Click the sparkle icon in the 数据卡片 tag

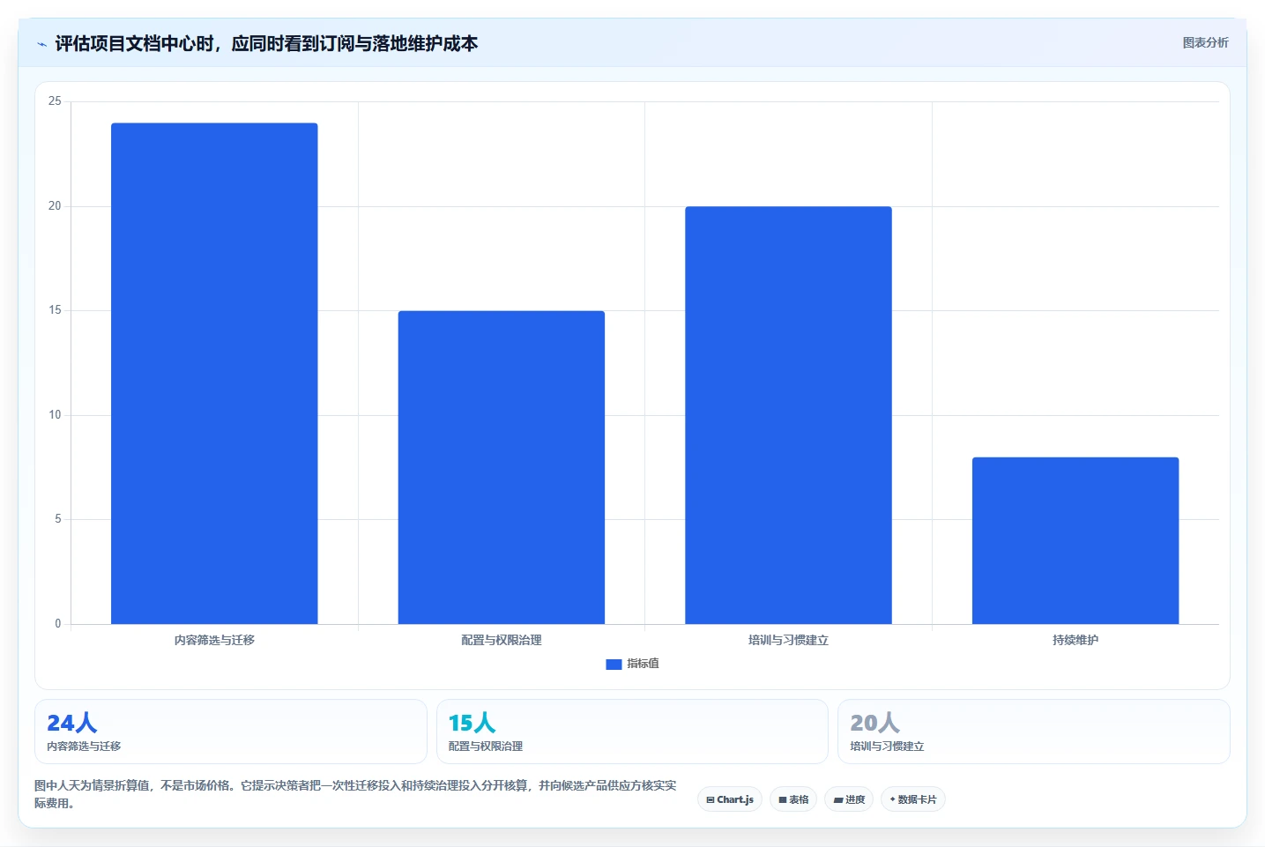(x=892, y=799)
